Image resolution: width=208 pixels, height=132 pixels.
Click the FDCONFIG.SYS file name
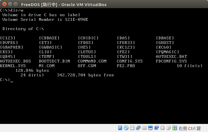click(171, 61)
